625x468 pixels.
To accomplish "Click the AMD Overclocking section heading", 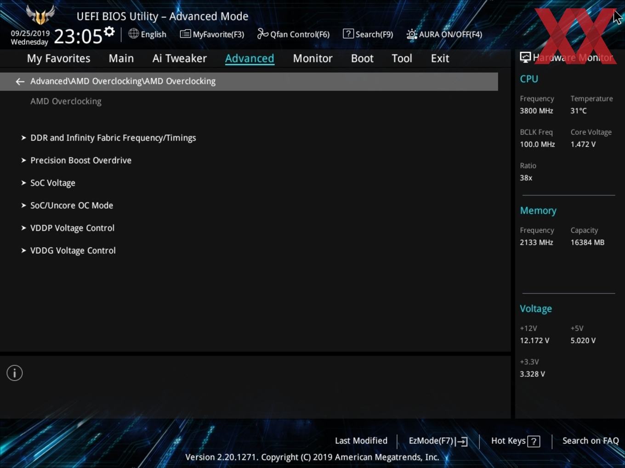I will pos(66,101).
